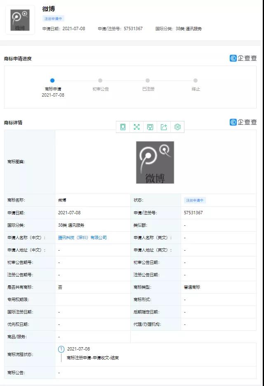The height and width of the screenshot is (386, 264).
Task: Select the 终止 progress step dot
Action: (196, 81)
